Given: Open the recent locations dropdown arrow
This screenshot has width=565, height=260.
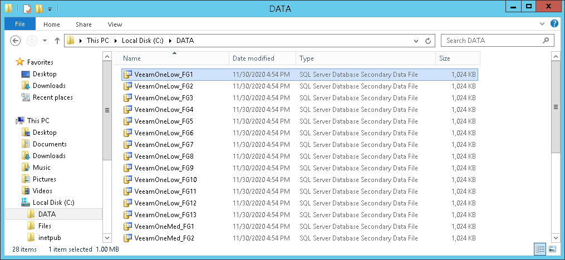Looking at the screenshot, I should coord(45,41).
